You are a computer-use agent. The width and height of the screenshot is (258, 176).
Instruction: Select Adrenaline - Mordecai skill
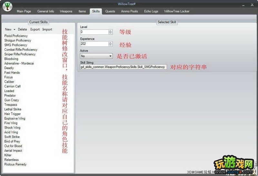pyautogui.click(x=19, y=63)
